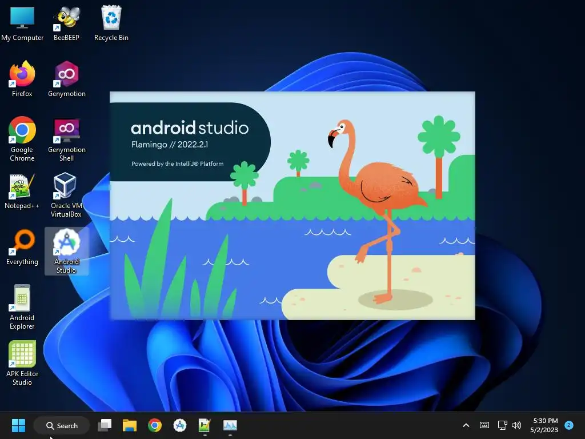Click the monitoring graph taskbar icon
Screen dimensions: 585x439
point(230,425)
